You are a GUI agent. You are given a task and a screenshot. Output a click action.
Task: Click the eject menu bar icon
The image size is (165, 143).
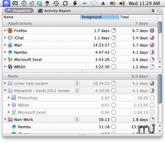coord(103,3)
